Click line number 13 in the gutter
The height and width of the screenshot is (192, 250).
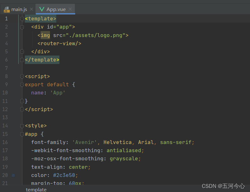(x=5, y=117)
